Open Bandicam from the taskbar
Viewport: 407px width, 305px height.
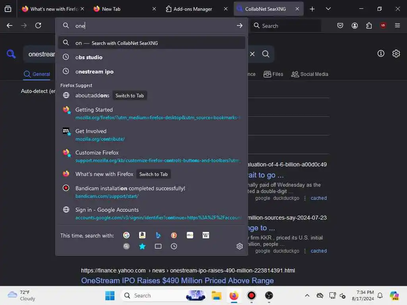[x=251, y=295]
